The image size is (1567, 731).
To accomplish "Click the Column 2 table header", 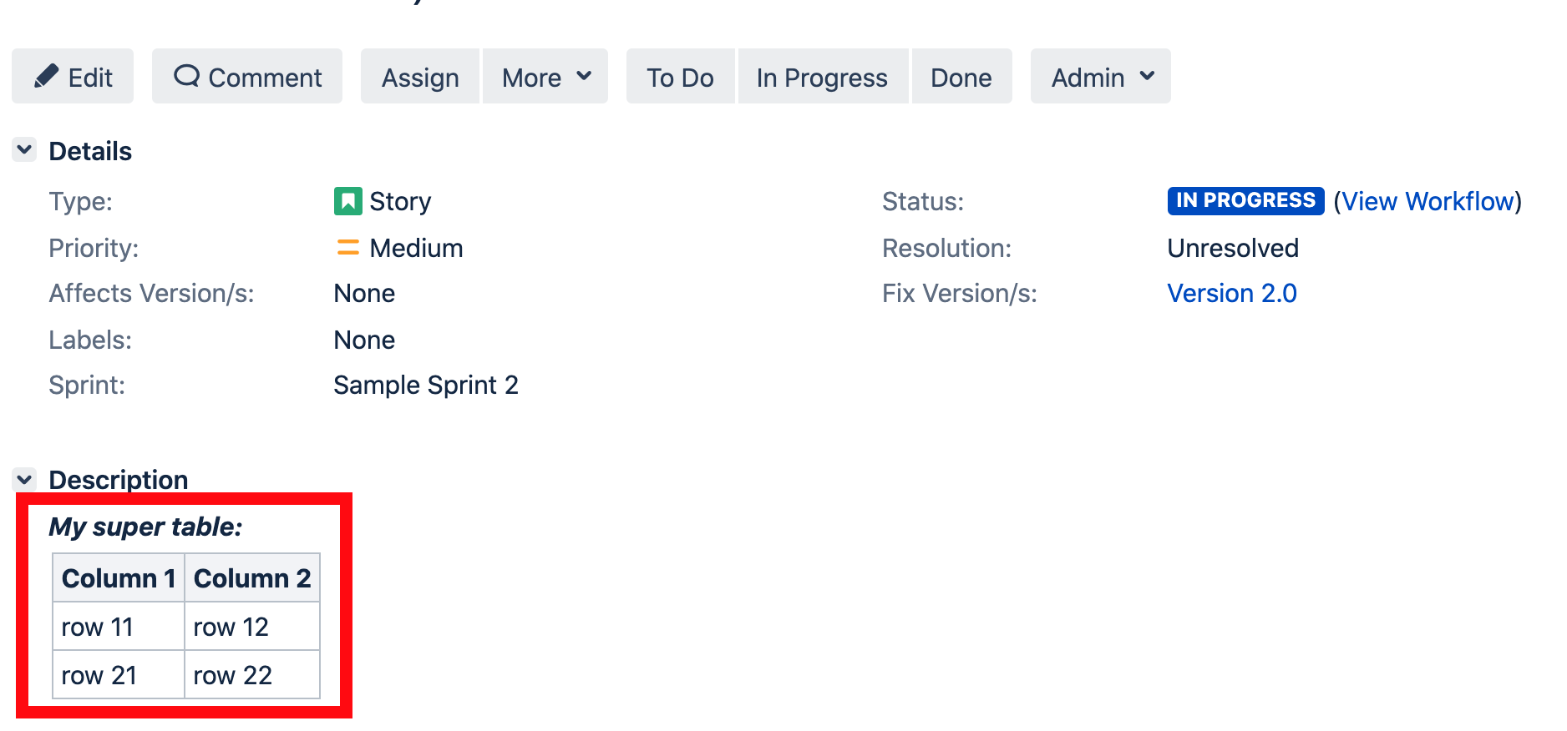I will tap(252, 577).
